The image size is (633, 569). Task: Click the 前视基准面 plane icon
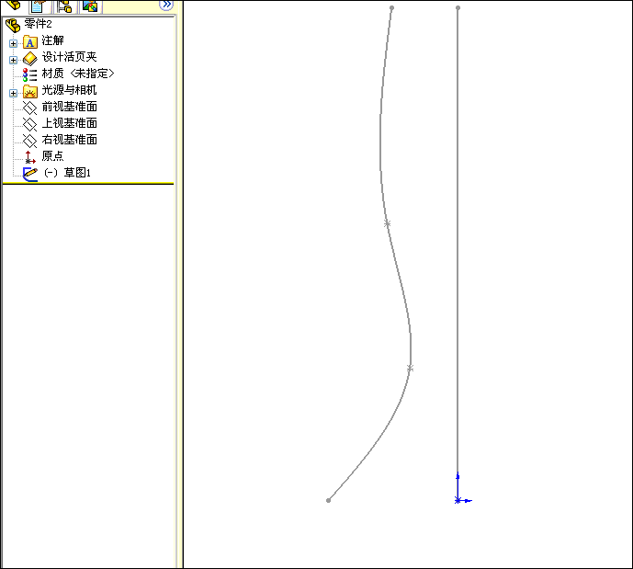30,108
